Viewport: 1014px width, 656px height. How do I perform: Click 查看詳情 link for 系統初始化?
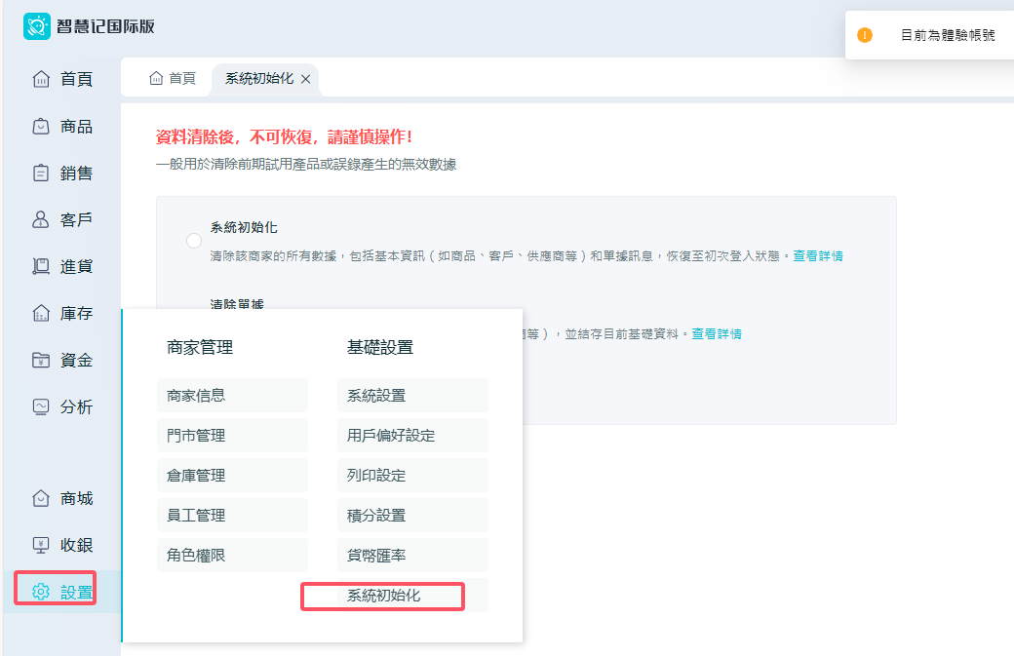817,256
